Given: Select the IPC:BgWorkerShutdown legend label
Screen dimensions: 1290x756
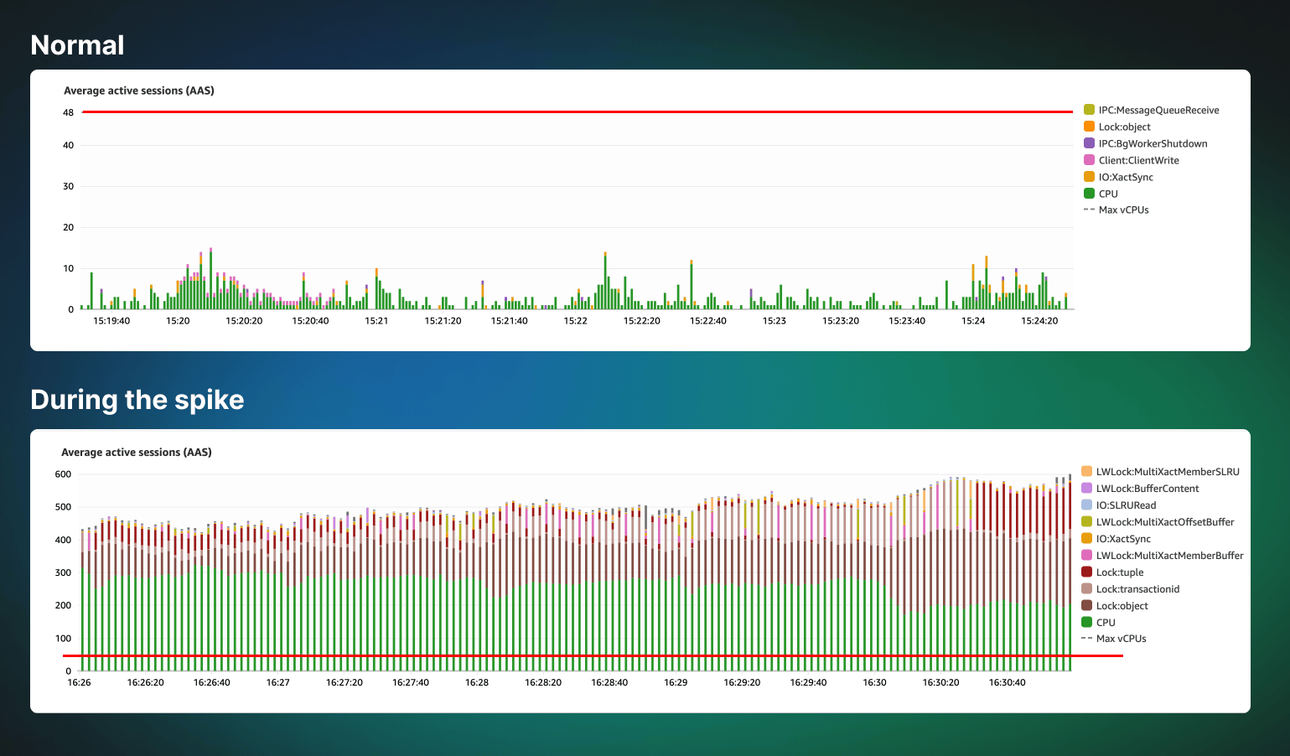Looking at the screenshot, I should pos(1153,143).
